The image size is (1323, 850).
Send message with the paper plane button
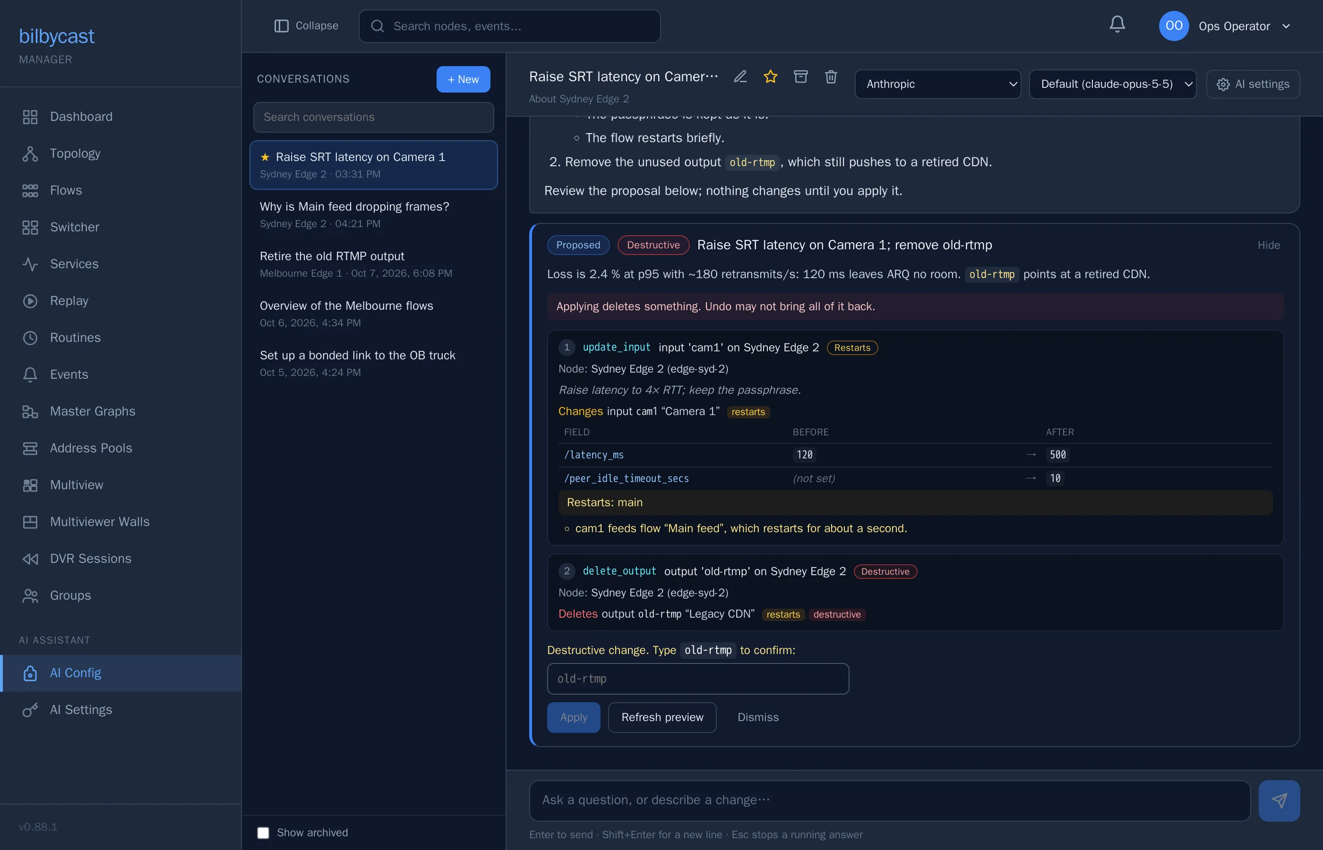point(1279,800)
